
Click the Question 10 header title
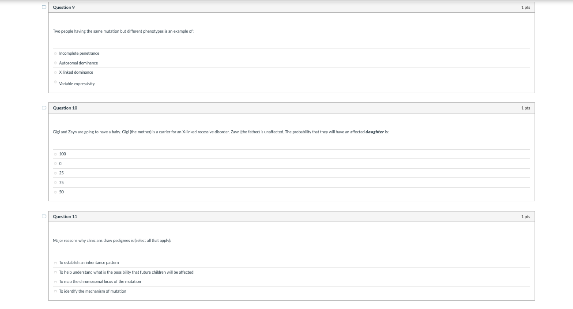click(x=65, y=108)
